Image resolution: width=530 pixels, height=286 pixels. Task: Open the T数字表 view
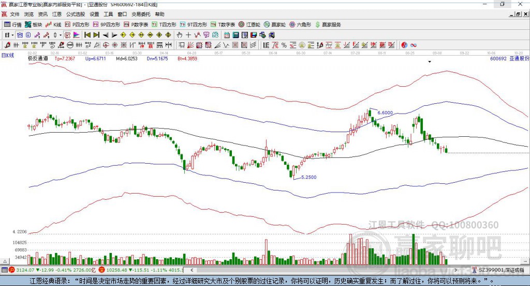coord(223,25)
